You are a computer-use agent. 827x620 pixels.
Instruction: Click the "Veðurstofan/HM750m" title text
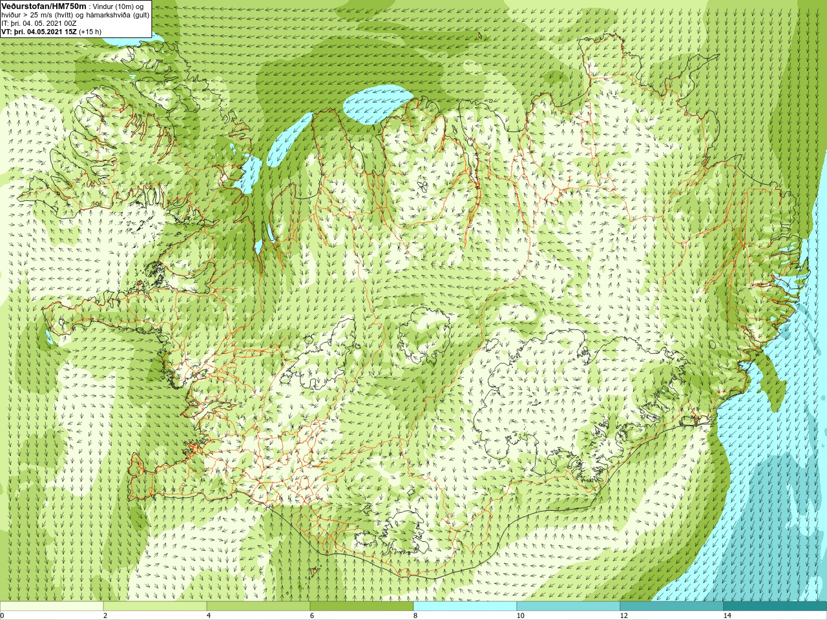tap(44, 6)
